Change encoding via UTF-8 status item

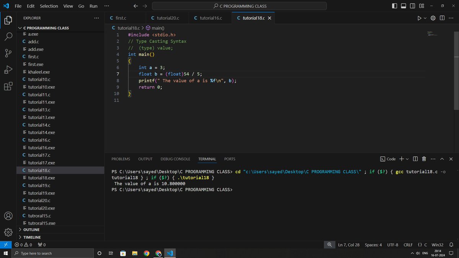click(x=392, y=245)
